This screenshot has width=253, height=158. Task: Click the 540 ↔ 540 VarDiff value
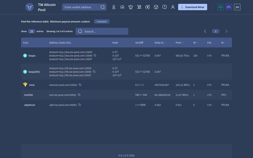tap(141, 95)
